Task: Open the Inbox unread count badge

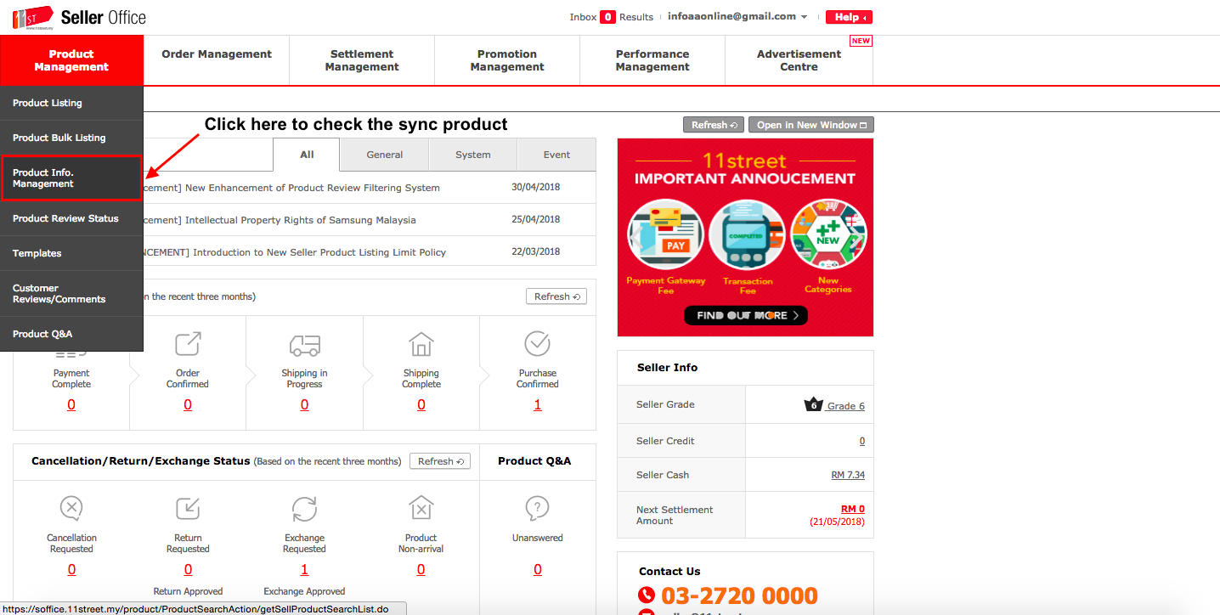Action: point(607,17)
